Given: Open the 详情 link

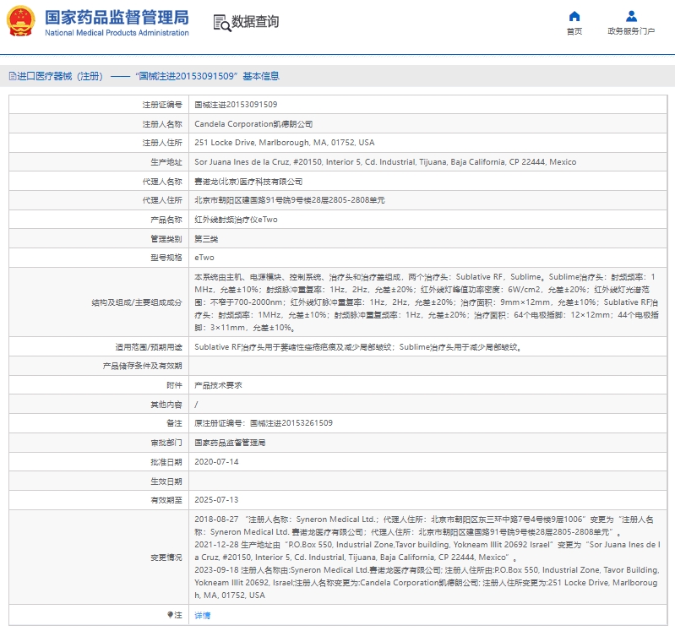Looking at the screenshot, I should (202, 615).
